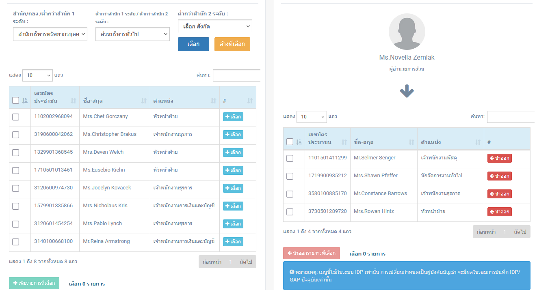Click นำออกรายการที่เลือก button
Image resolution: width=537 pixels, height=290 pixels.
312,253
